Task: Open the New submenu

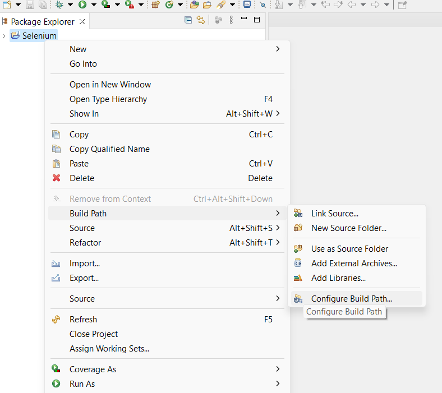Action: pos(167,49)
